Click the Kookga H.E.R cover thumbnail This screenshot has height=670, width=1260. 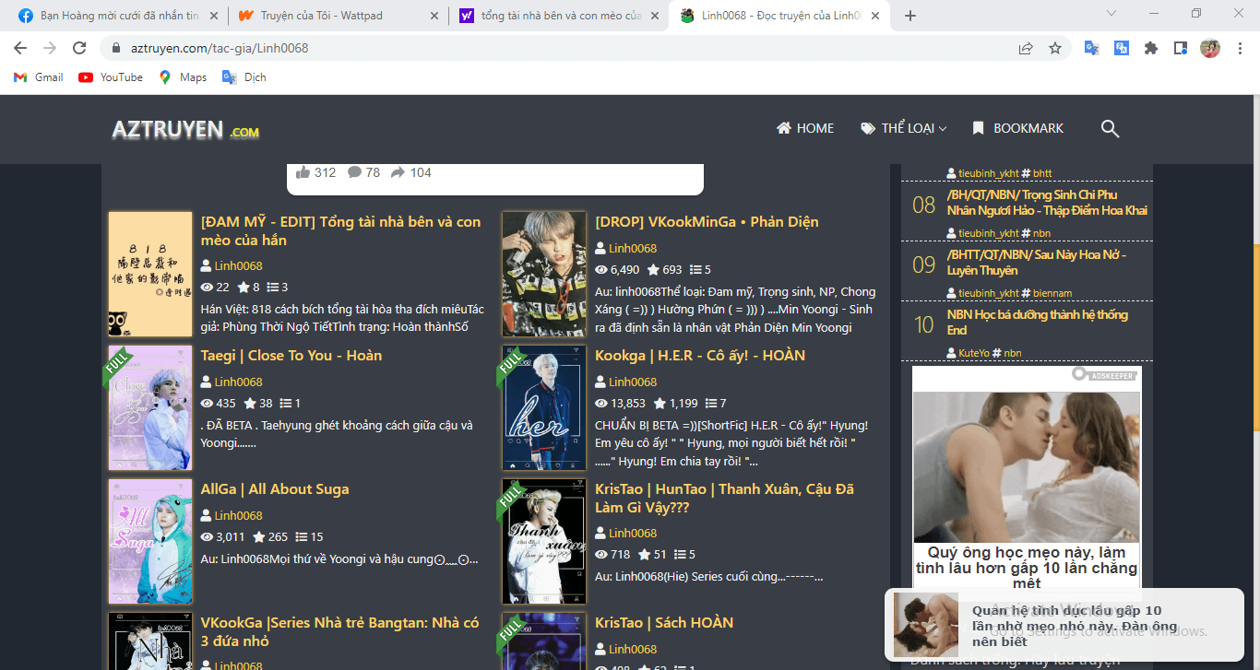[543, 407]
